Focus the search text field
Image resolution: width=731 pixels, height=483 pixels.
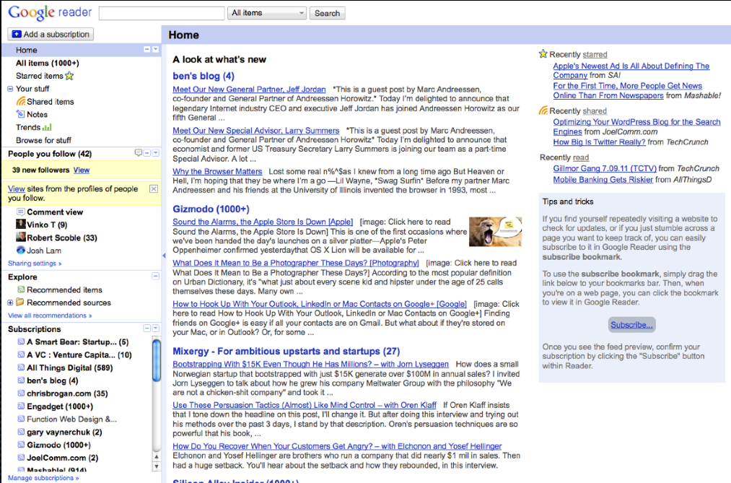[x=162, y=13]
